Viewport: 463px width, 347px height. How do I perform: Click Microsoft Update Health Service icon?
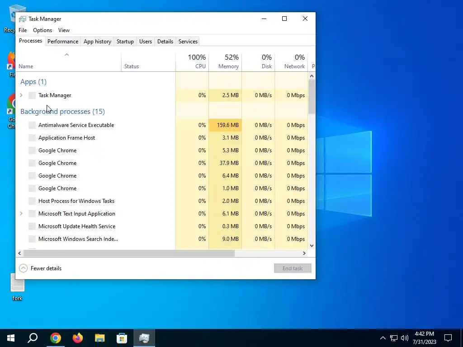[x=32, y=227]
